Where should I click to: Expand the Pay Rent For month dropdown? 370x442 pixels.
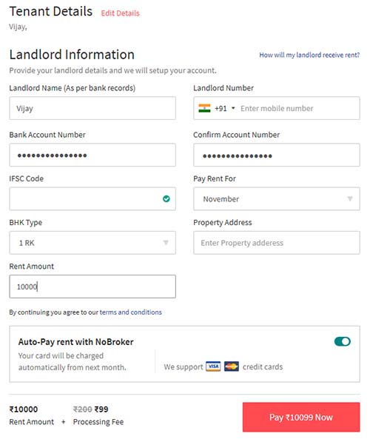[x=277, y=198]
